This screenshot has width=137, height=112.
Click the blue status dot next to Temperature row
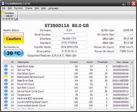click(x=6, y=95)
